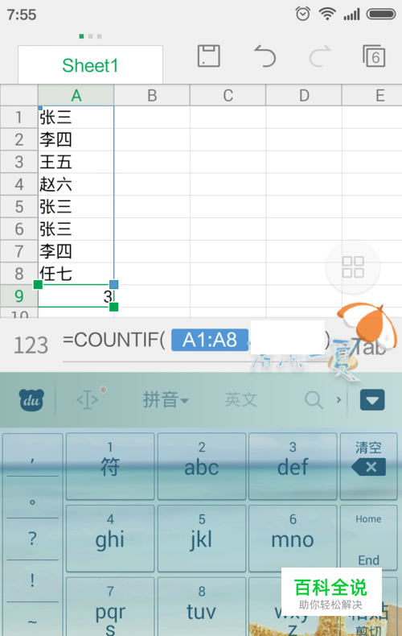Expand keyboard toolbar with small right chevron
Image resolution: width=402 pixels, height=636 pixels.
pos(338,400)
